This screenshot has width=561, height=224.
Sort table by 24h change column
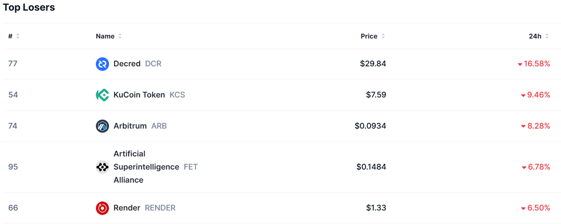click(x=539, y=36)
